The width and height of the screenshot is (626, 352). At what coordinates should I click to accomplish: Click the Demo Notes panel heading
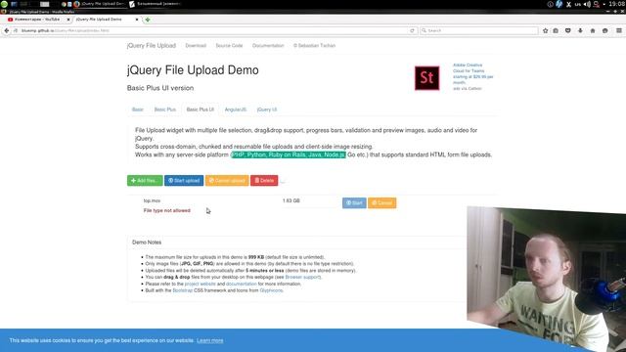[147, 242]
